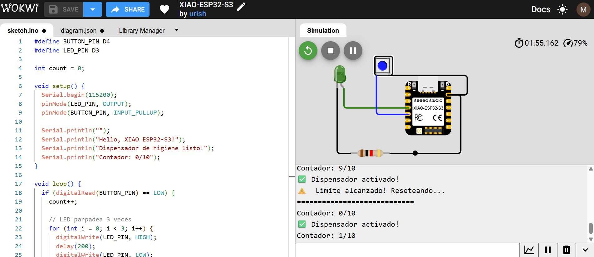This screenshot has height=257, width=594.
Task: Stop the simulation
Action: click(x=331, y=51)
